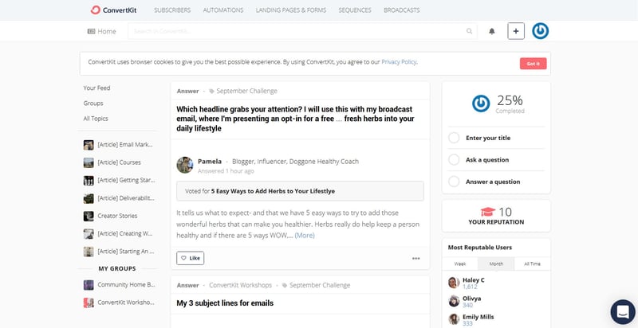Click the Home icon in toolbar

click(x=91, y=31)
